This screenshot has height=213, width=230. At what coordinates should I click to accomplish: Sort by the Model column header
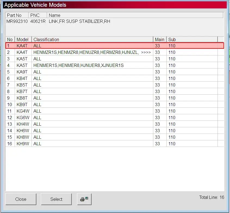(x=23, y=39)
